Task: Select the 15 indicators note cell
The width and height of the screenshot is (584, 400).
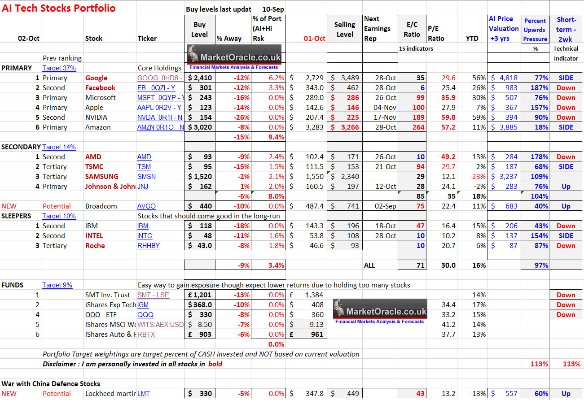Action: pos(416,48)
